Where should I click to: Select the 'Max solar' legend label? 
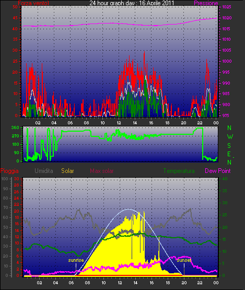[x=102, y=171]
